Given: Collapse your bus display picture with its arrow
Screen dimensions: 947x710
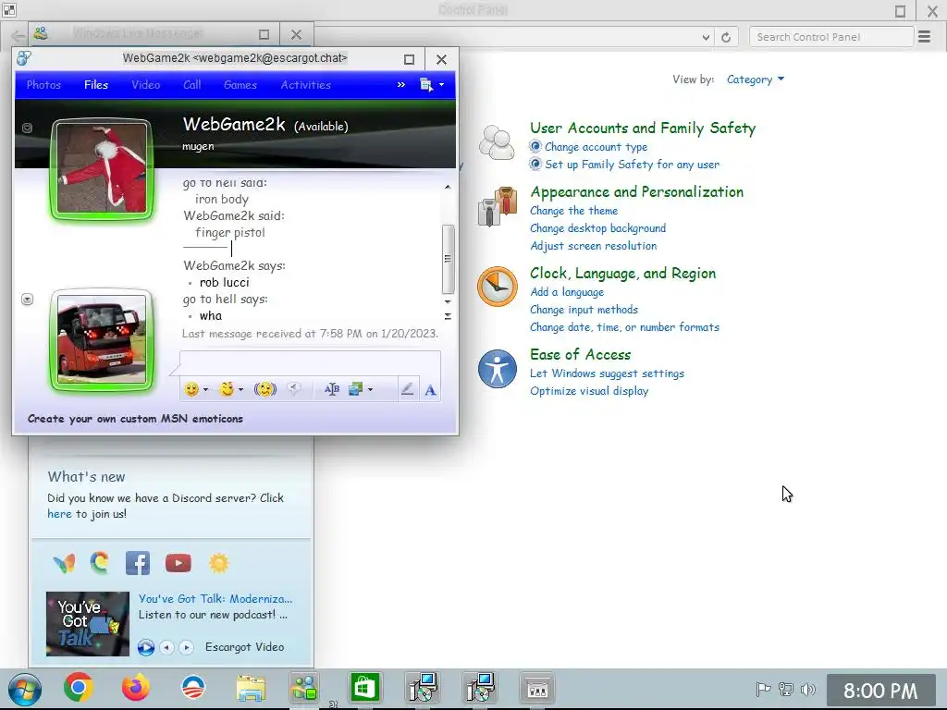Looking at the screenshot, I should tap(27, 300).
